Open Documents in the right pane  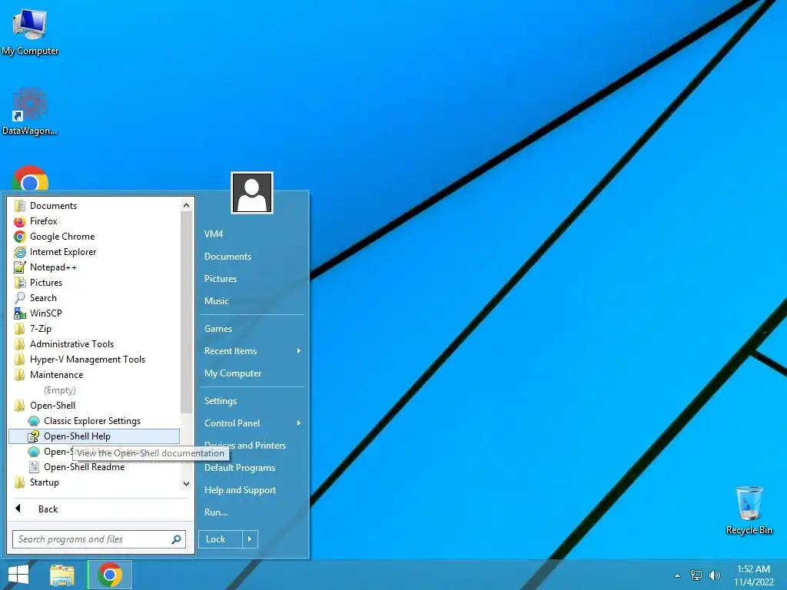(x=252, y=257)
